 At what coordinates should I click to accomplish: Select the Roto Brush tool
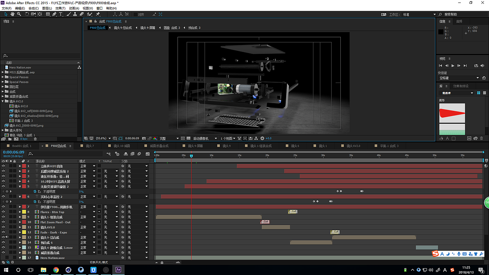pyautogui.click(x=90, y=14)
